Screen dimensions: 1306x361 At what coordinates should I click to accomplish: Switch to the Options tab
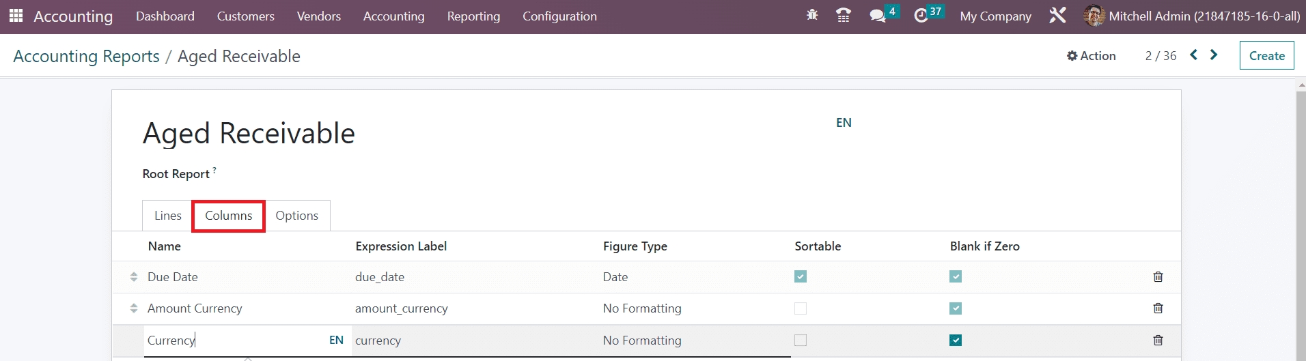296,216
